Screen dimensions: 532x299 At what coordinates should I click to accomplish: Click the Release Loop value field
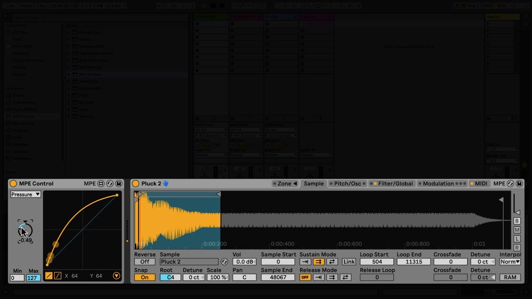point(377,277)
